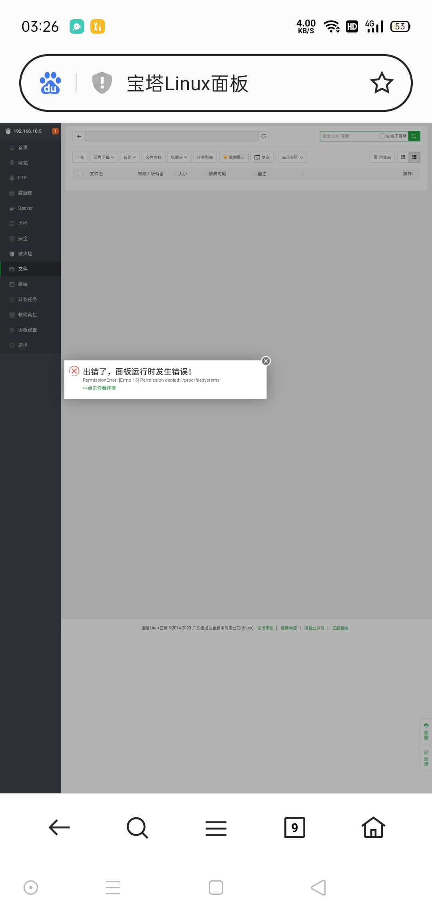Click the 大小 column header

click(x=183, y=174)
